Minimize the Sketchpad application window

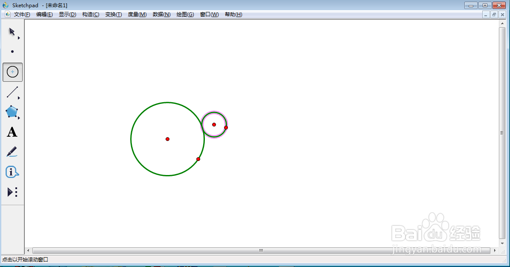(x=471, y=5)
